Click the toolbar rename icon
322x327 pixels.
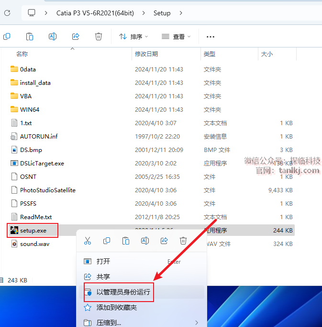(53, 36)
